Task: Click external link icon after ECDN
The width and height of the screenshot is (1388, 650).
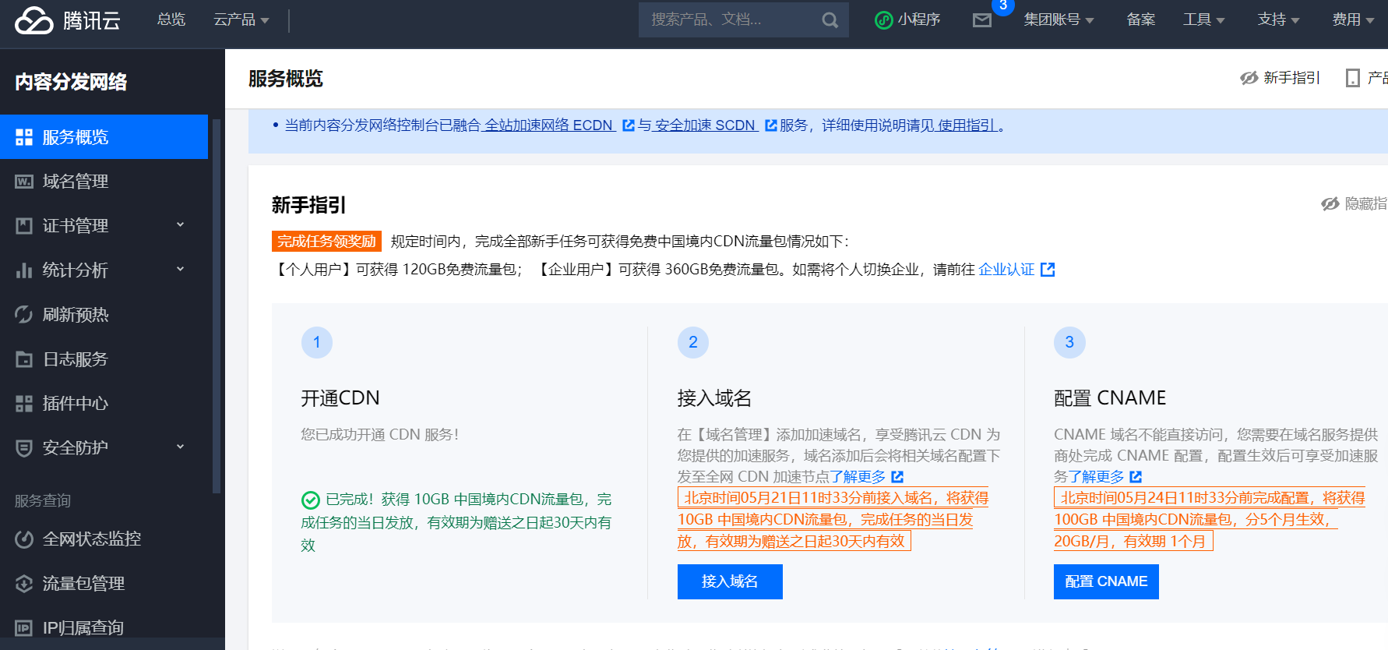Action: pos(629,125)
